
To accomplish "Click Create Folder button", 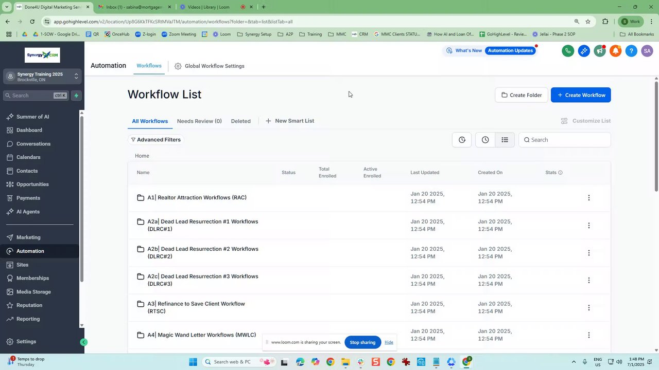I will [x=522, y=95].
